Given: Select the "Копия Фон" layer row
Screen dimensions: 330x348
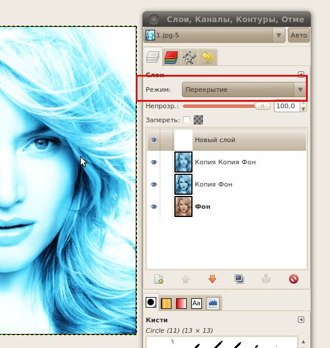Looking at the screenshot, I should pos(226,184).
